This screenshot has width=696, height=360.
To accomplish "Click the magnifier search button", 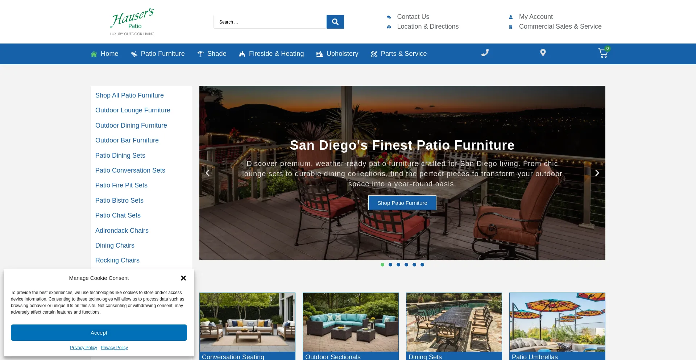I will pyautogui.click(x=335, y=22).
